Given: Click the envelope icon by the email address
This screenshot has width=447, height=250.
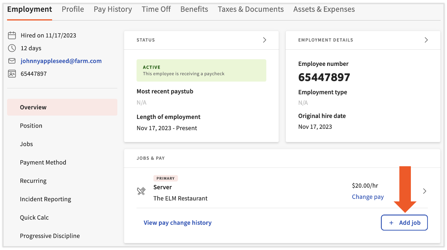Looking at the screenshot, I should (12, 61).
